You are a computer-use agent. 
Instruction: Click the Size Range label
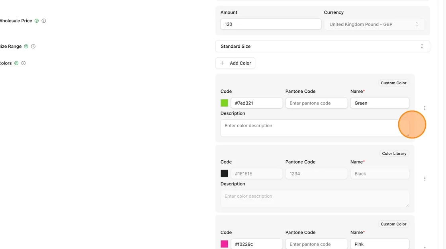click(11, 46)
